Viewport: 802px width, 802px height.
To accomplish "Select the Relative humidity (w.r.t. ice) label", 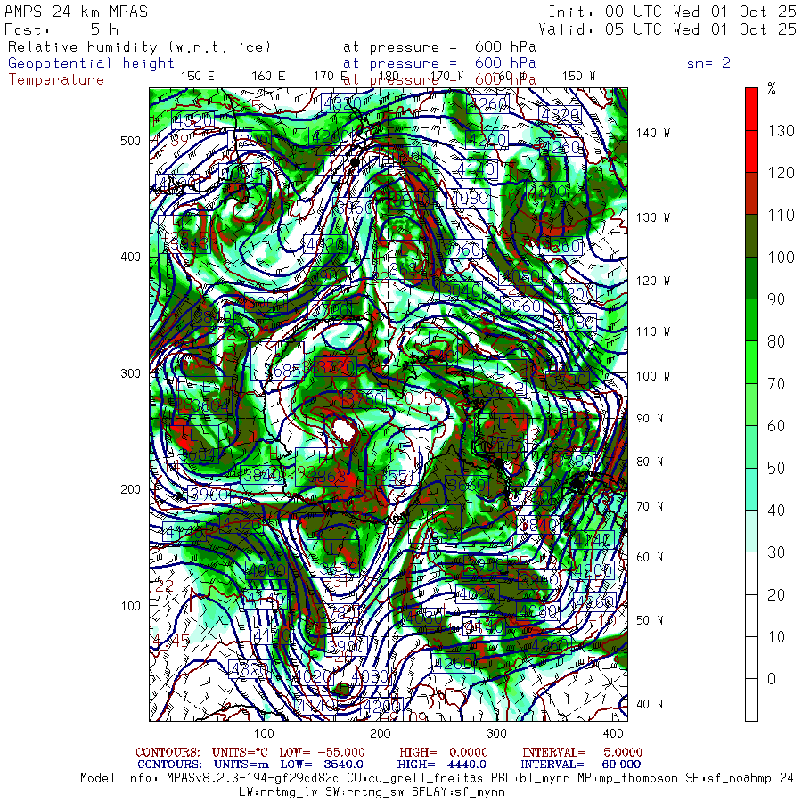I will coord(139,47).
